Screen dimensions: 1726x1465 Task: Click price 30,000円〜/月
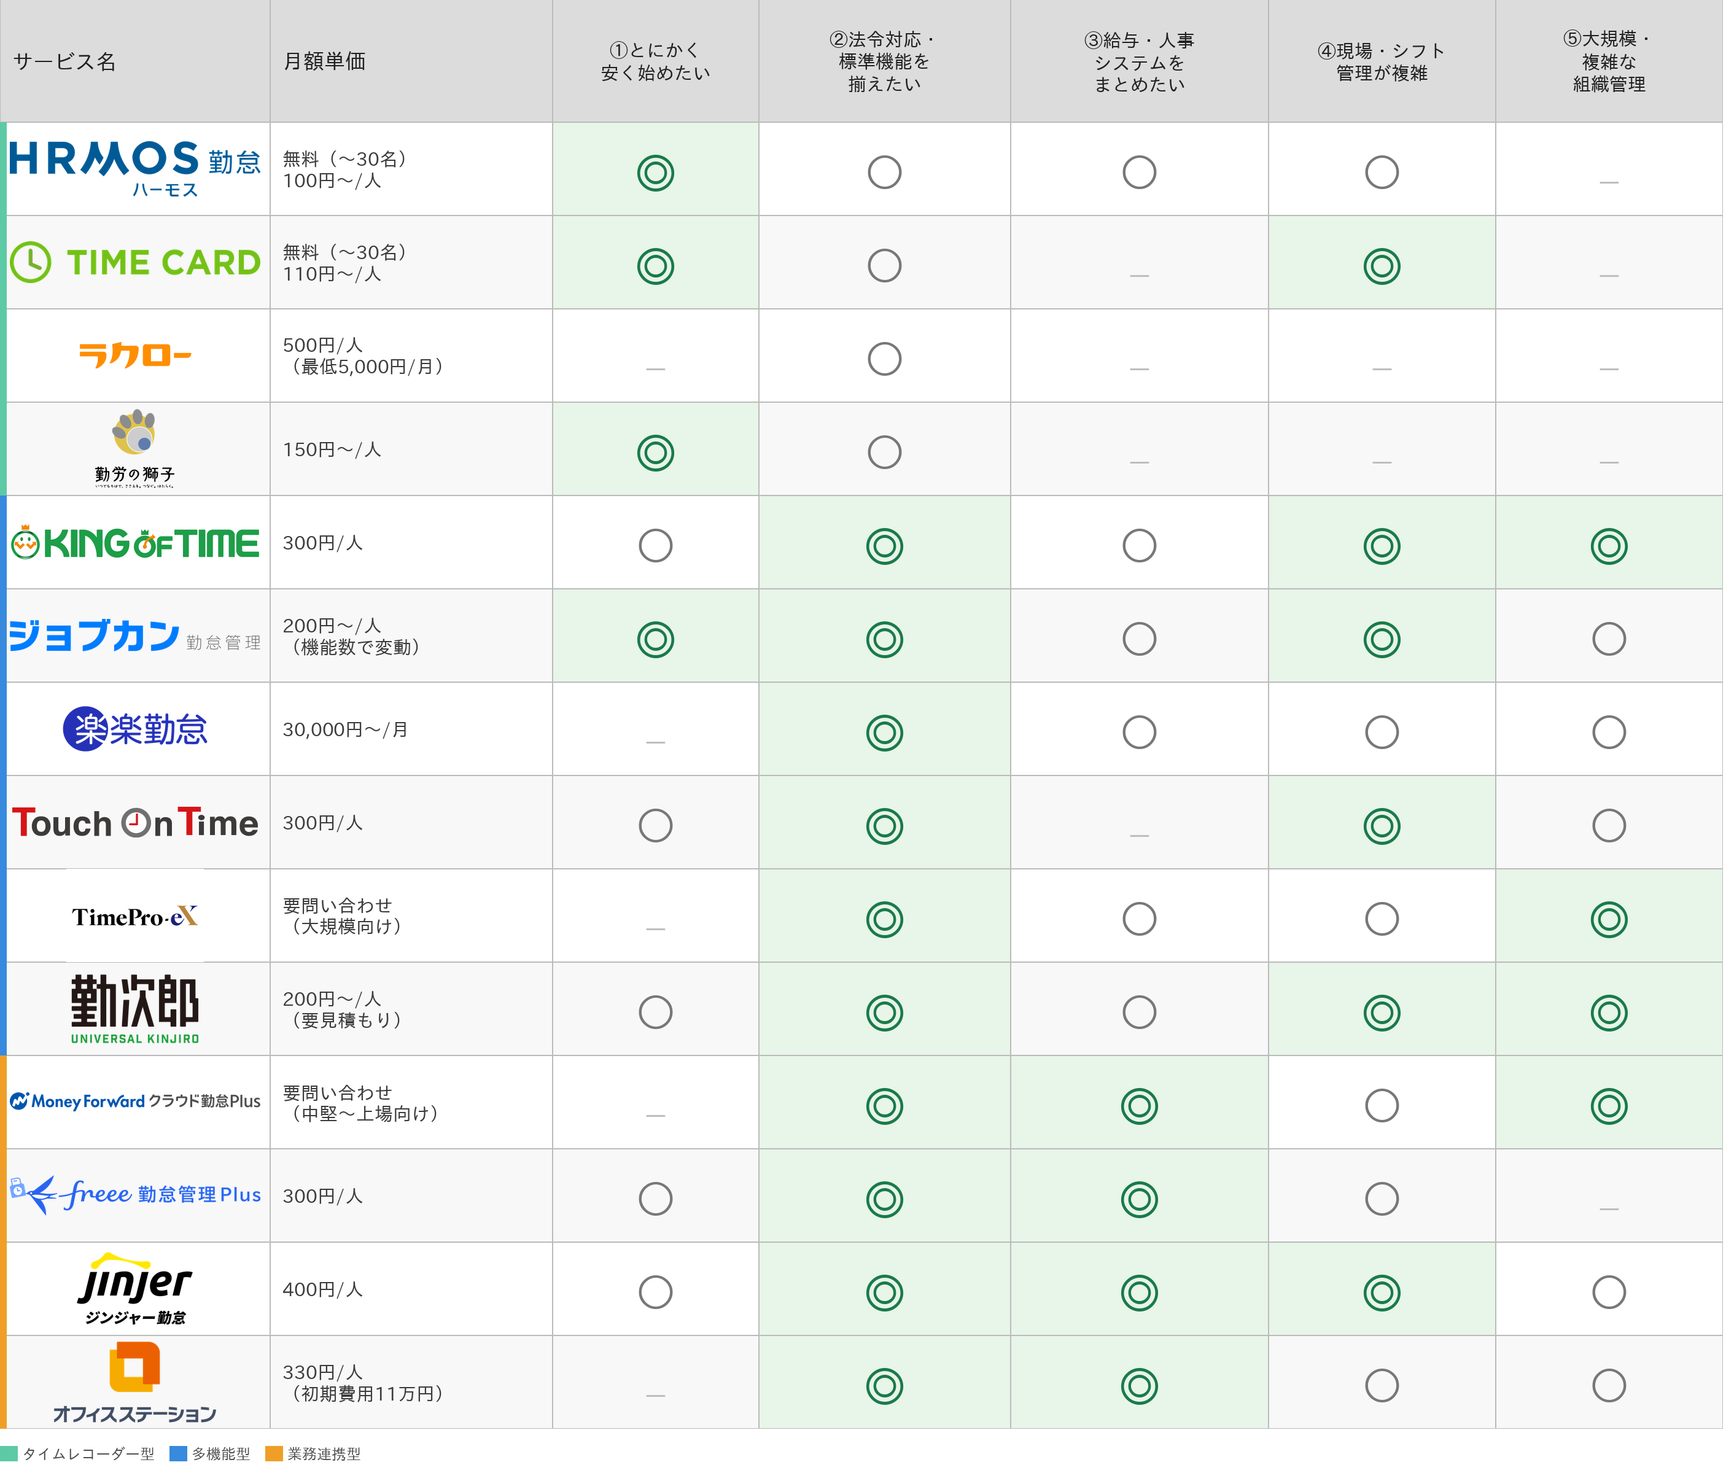(346, 729)
